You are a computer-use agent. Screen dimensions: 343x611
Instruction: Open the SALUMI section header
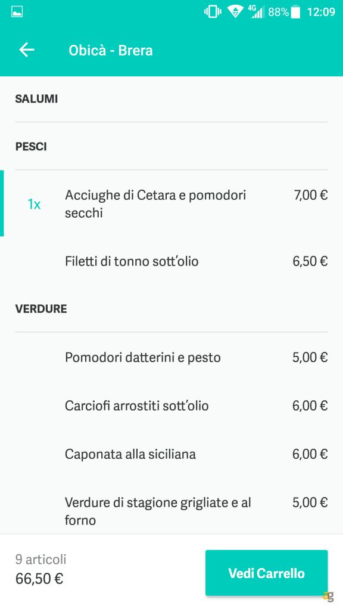(x=36, y=98)
